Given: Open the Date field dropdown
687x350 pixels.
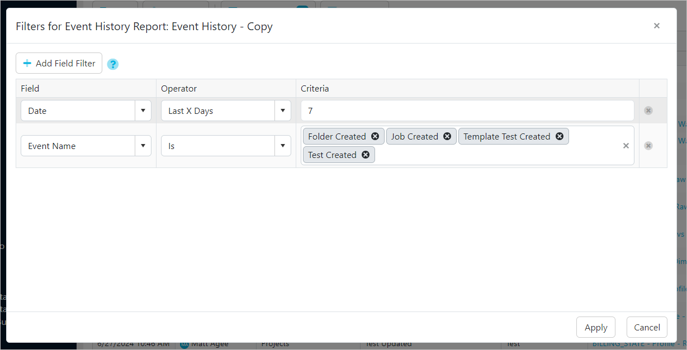Looking at the screenshot, I should (143, 111).
